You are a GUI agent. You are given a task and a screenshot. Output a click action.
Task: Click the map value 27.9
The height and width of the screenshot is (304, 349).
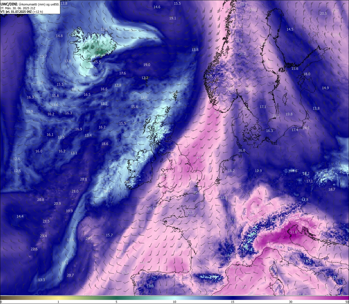click(x=89, y=239)
